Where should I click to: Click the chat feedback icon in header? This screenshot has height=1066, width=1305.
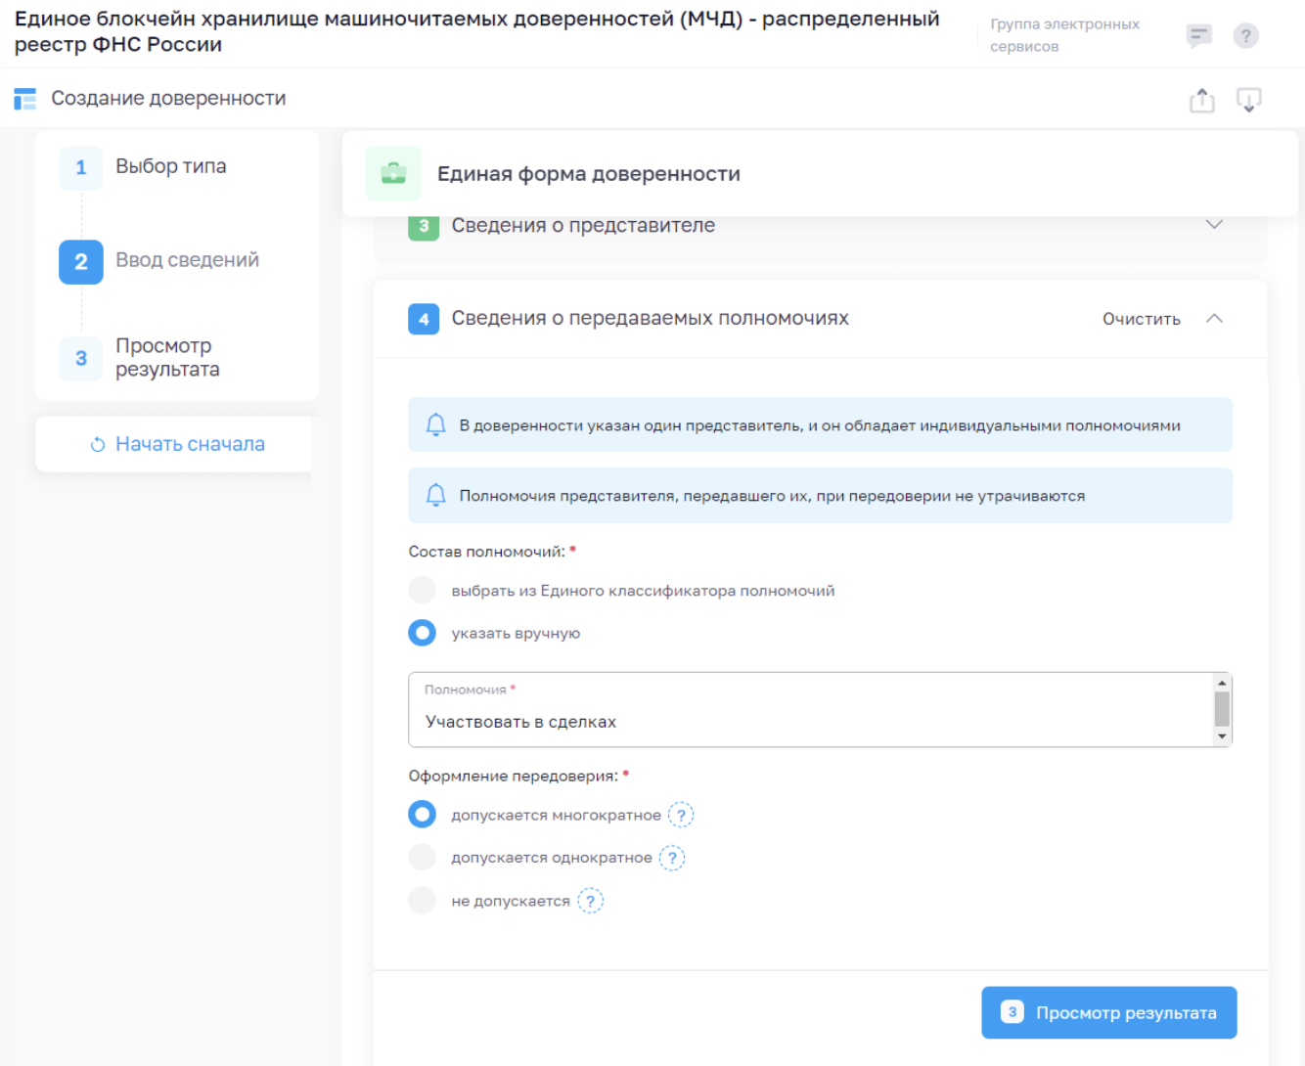[1198, 36]
